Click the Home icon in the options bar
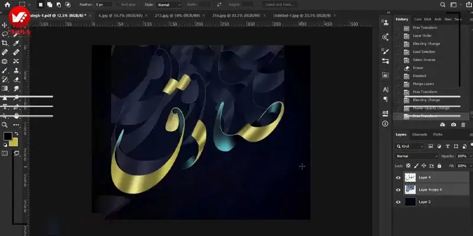This screenshot has height=236, width=473. point(8,5)
